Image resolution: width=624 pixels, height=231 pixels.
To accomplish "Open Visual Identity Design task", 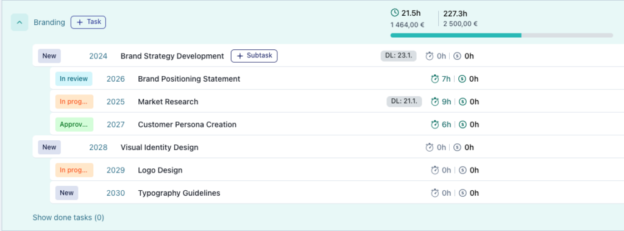I will 159,147.
